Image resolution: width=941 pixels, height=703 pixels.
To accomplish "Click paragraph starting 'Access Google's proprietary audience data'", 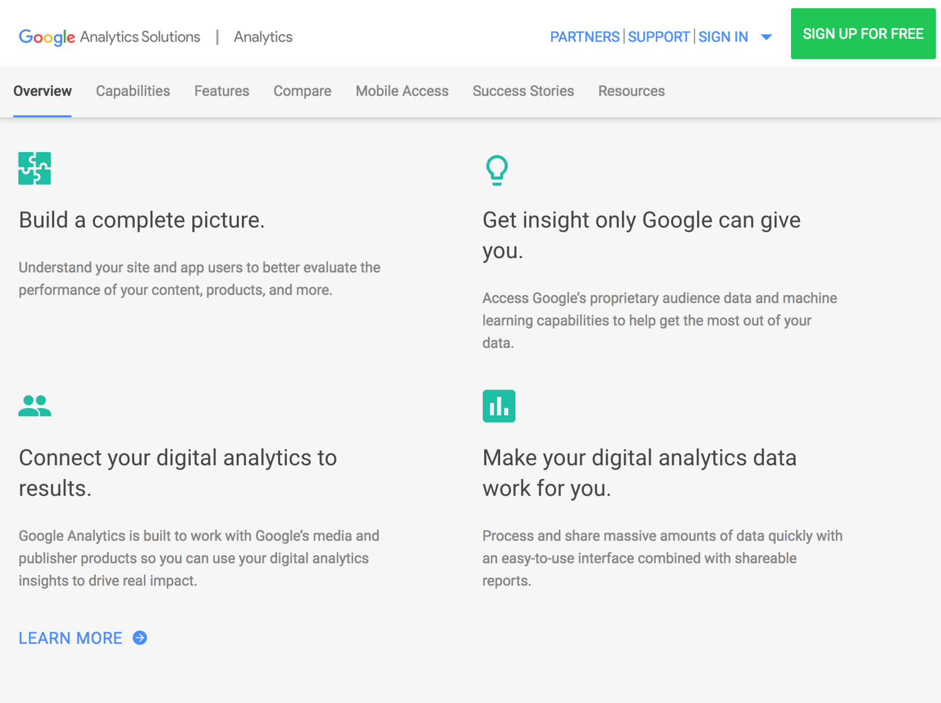I will click(x=660, y=320).
